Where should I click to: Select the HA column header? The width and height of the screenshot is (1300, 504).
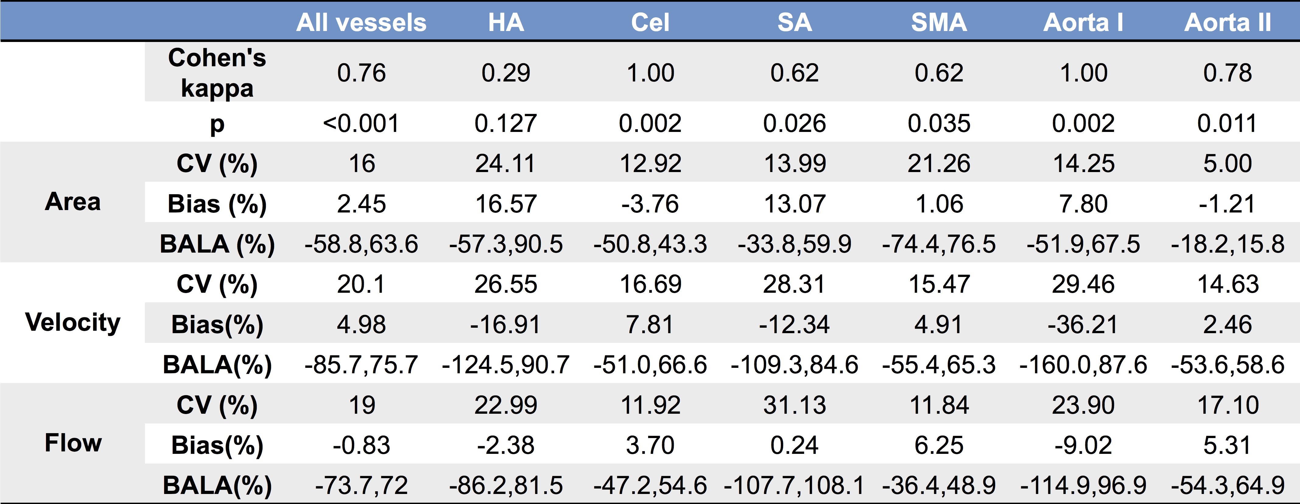(506, 23)
